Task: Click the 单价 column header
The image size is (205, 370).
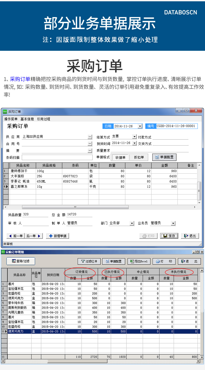Action: [x=138, y=165]
